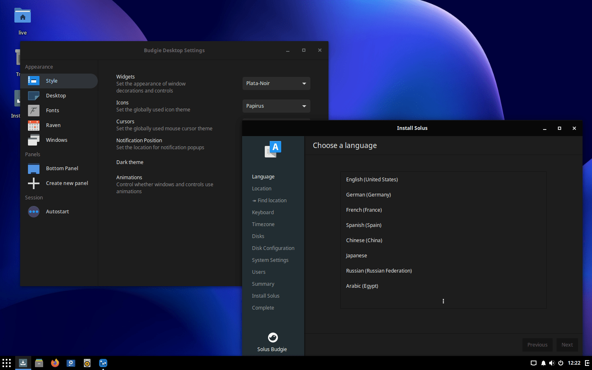Click Disks step in installer sidebar

point(258,236)
